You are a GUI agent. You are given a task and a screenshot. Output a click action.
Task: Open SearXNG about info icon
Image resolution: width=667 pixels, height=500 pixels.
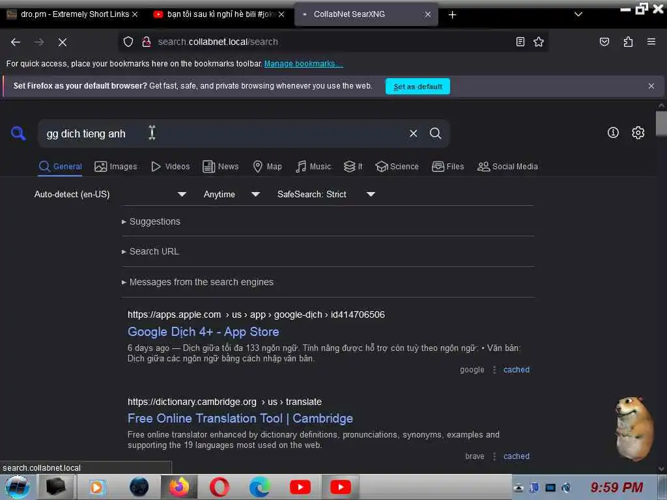613,133
